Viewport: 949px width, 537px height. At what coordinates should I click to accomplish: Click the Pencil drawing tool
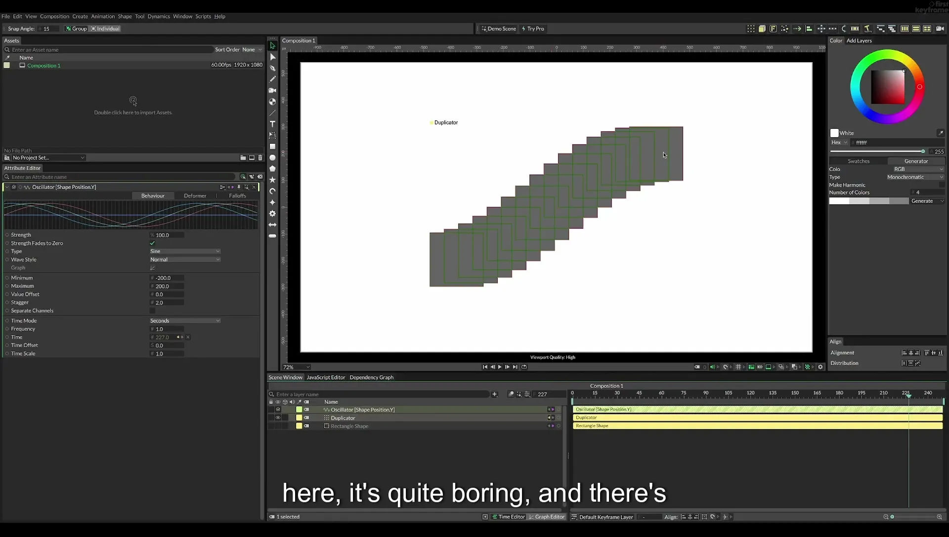(x=272, y=79)
